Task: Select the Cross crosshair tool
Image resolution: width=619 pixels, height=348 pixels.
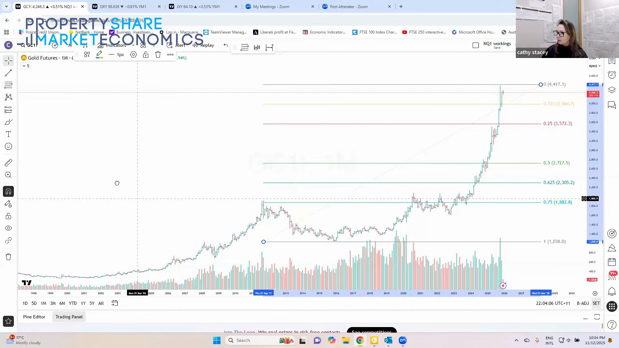Action: pos(8,61)
